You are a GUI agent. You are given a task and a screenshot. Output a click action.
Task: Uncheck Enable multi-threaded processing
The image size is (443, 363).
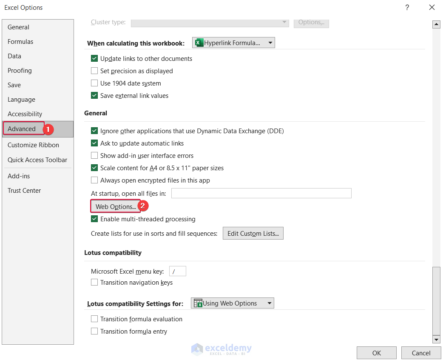(94, 219)
